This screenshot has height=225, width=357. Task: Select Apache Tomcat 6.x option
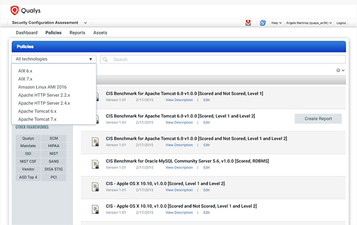tap(37, 111)
